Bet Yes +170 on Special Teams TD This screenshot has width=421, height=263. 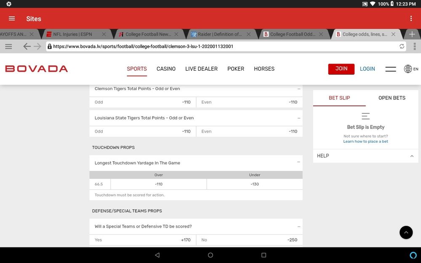[x=143, y=240]
